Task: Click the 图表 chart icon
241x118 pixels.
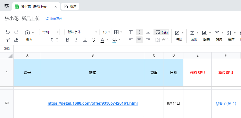Action: [205, 33]
